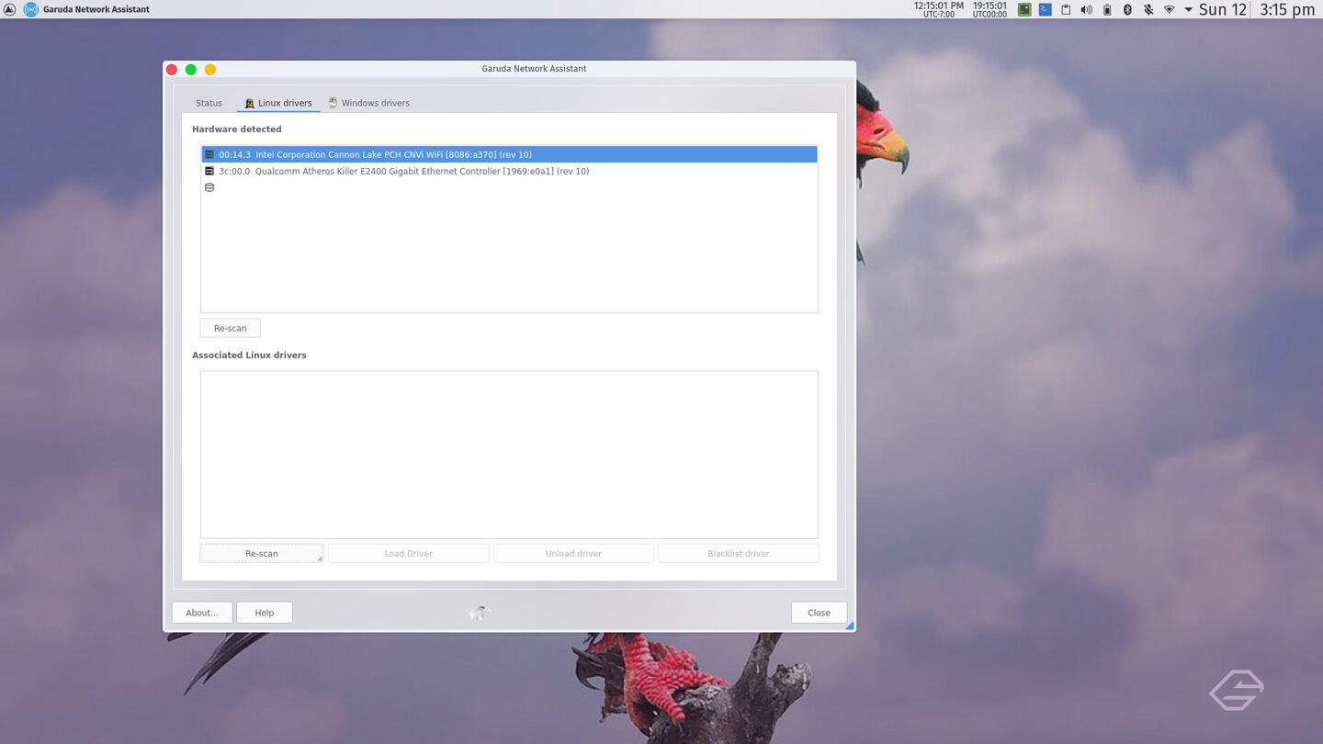Screen dimensions: 1323x744
Task: Click the 3:15 pm clock
Action: click(1287, 9)
